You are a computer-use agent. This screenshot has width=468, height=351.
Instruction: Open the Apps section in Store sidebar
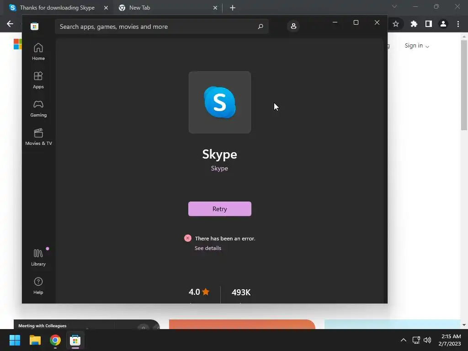(38, 80)
